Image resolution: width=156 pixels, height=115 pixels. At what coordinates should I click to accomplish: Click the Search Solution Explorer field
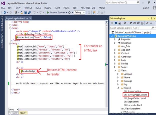[x=131, y=28]
